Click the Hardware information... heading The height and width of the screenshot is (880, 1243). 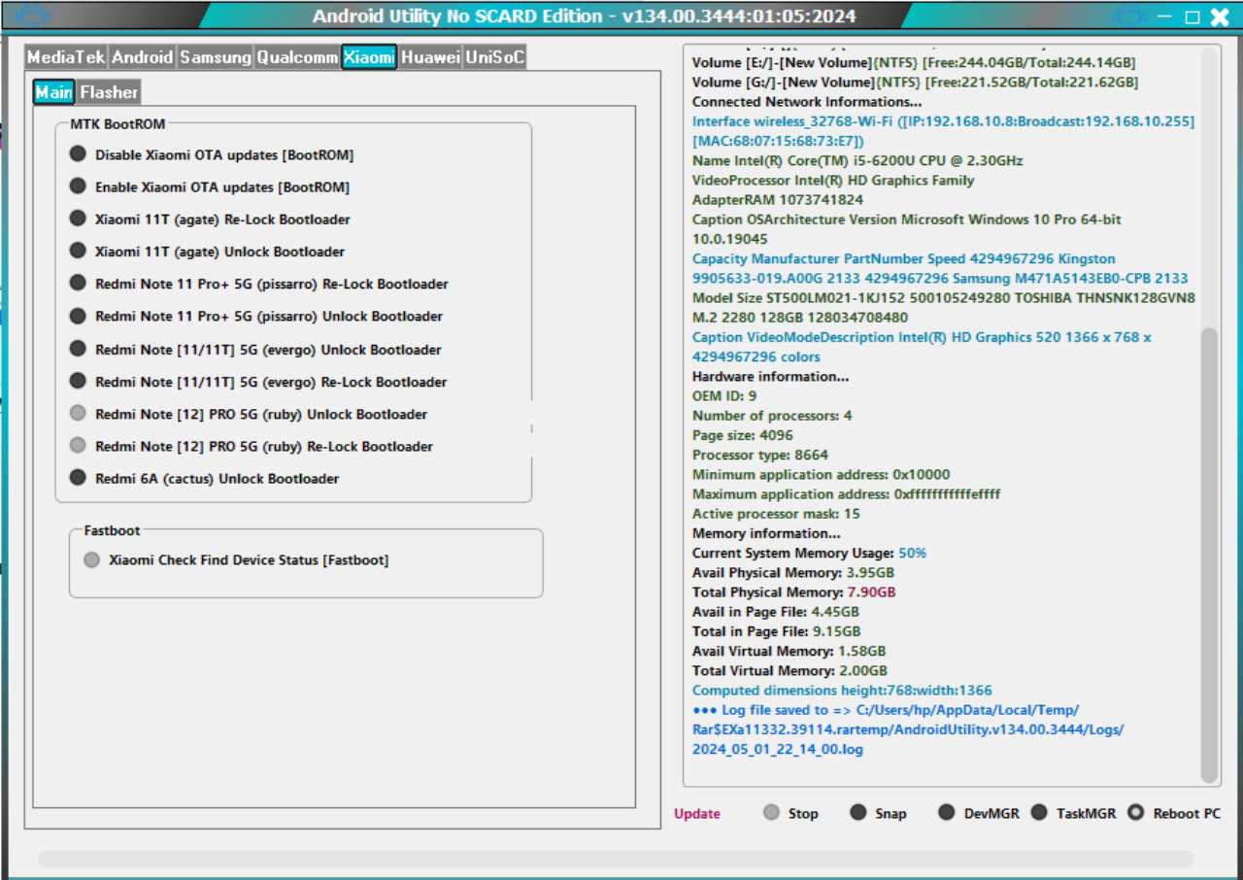(x=770, y=376)
